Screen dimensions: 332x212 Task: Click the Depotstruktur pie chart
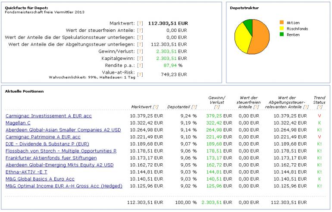(x=252, y=37)
